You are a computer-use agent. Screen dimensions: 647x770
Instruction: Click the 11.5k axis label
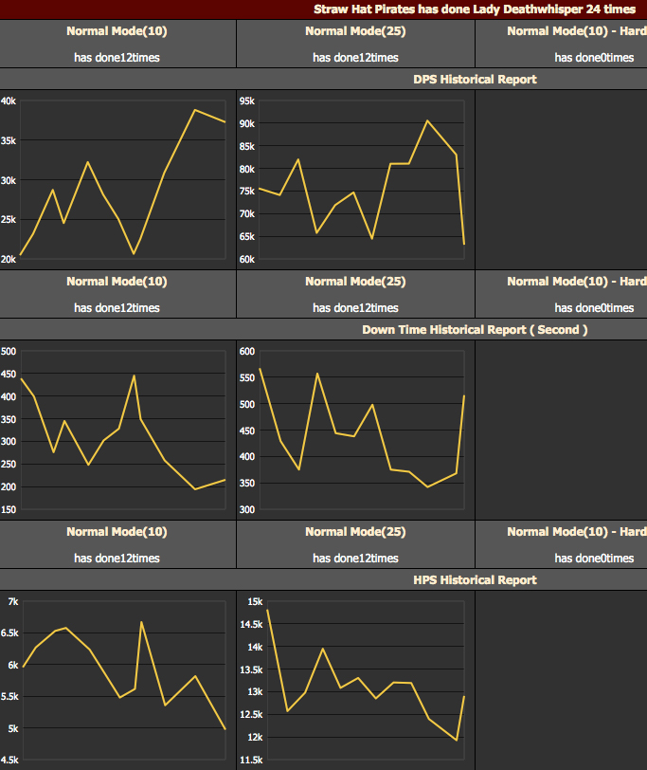pyautogui.click(x=251, y=760)
